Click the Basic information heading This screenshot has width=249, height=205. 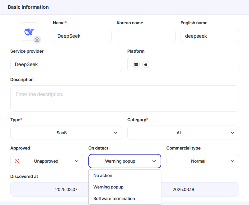point(28,7)
